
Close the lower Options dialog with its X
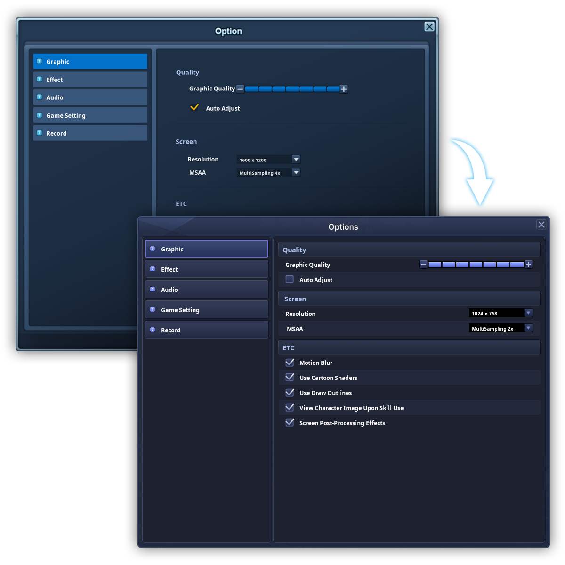click(x=541, y=225)
